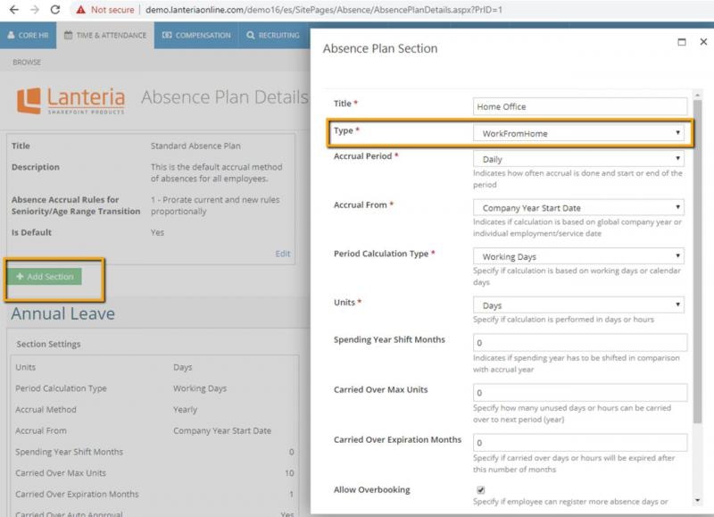Select the Core HR person icon
The height and width of the screenshot is (517, 714).
coord(12,36)
